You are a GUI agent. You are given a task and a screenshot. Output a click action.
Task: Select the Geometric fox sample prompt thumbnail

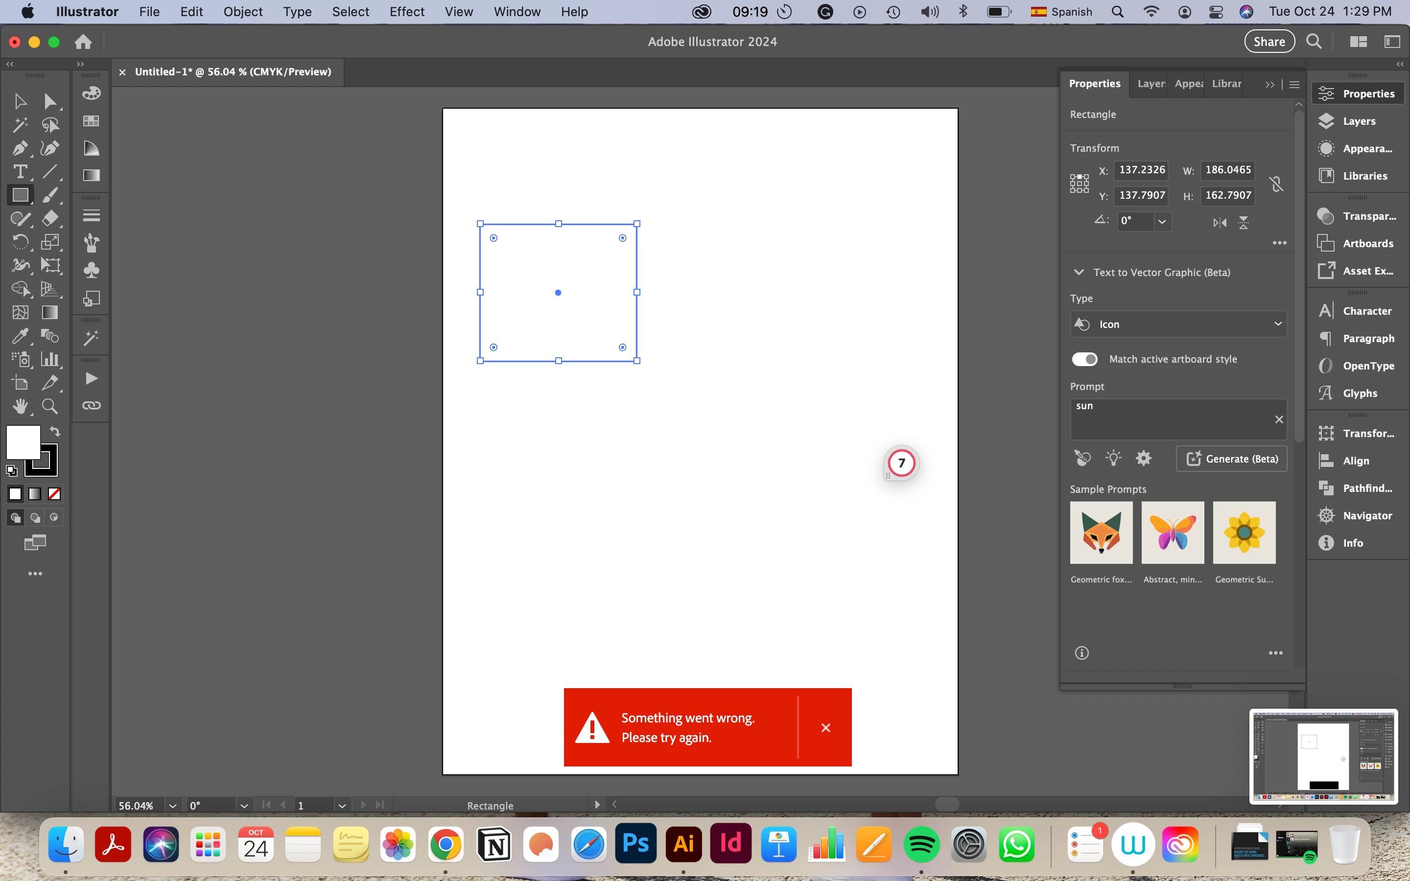pyautogui.click(x=1101, y=533)
